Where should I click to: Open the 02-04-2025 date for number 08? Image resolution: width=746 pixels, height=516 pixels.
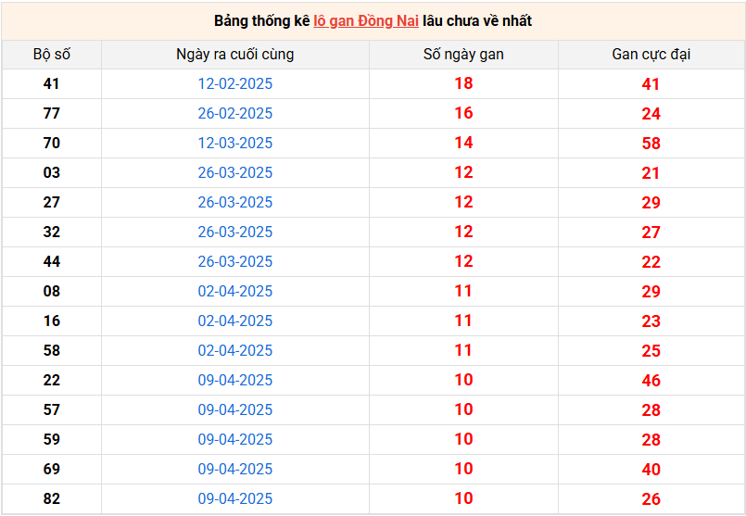tap(235, 292)
